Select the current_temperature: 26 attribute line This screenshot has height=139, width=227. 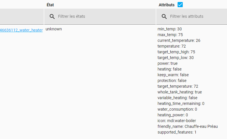pyautogui.click(x=179, y=40)
